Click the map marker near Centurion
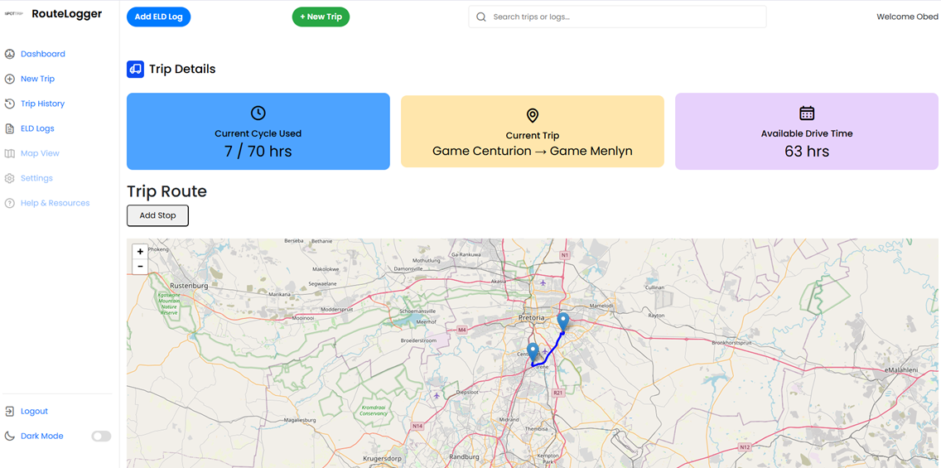This screenshot has width=941, height=468. 533,351
